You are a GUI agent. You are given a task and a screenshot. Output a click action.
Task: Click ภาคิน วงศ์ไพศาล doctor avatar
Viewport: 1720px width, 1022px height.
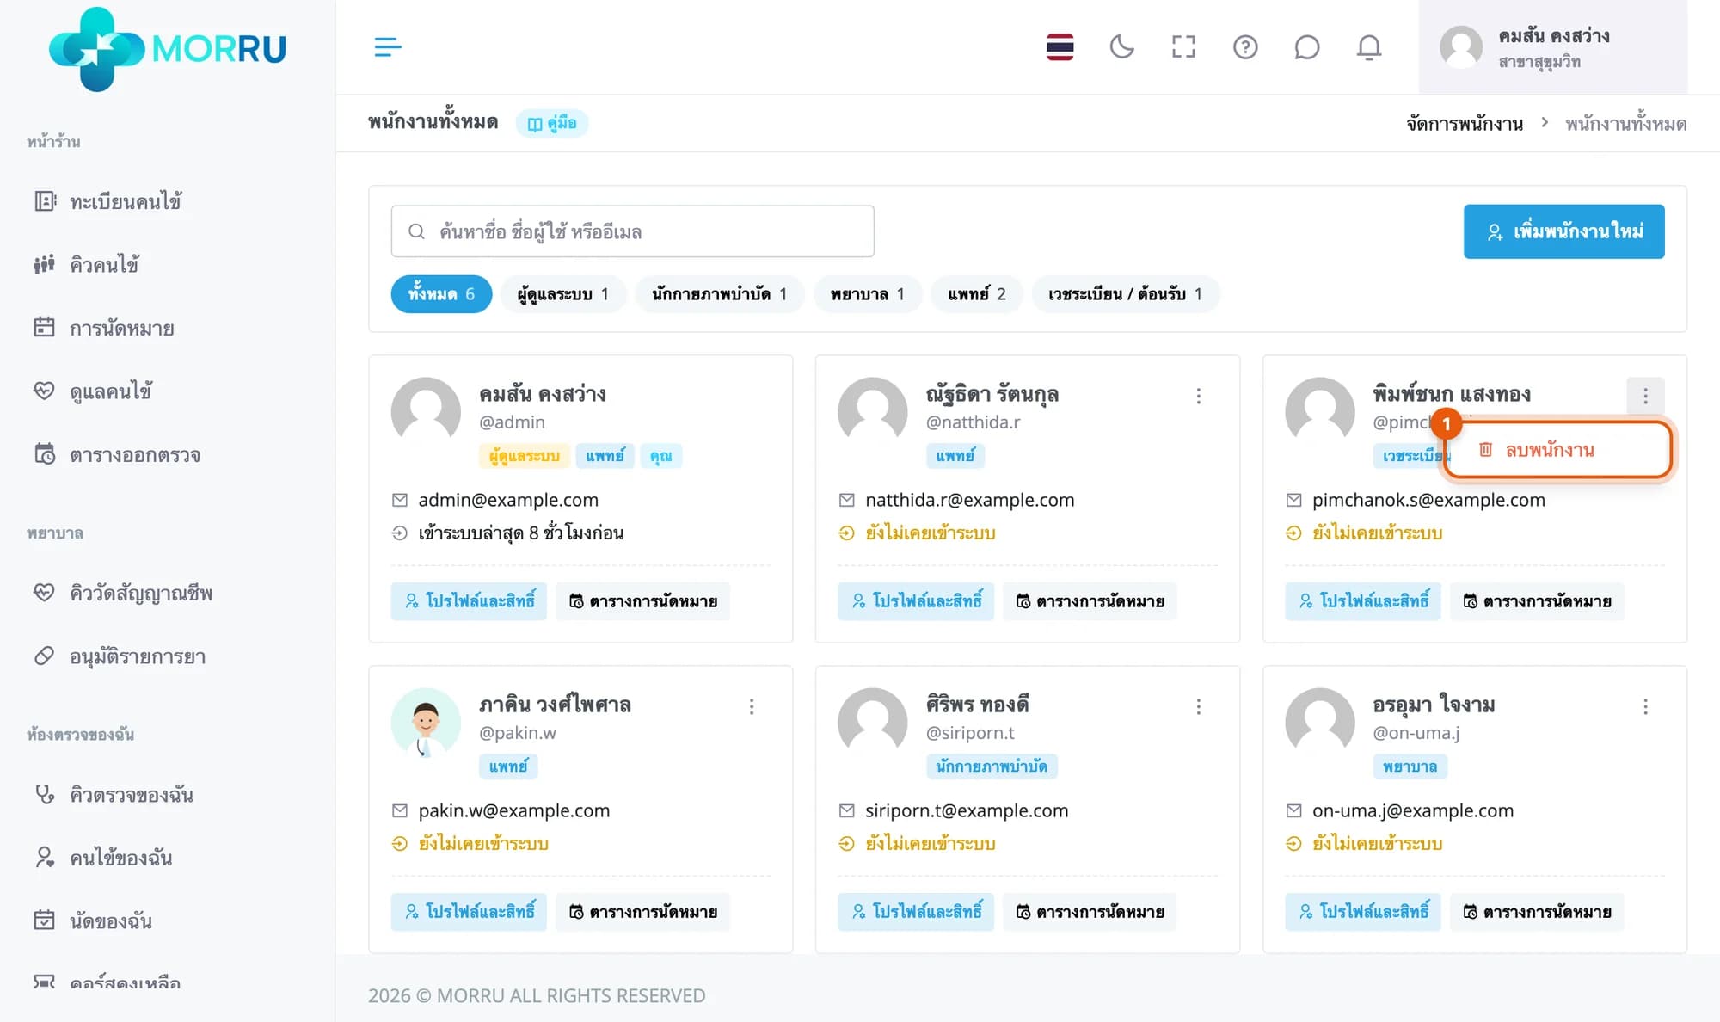426,723
